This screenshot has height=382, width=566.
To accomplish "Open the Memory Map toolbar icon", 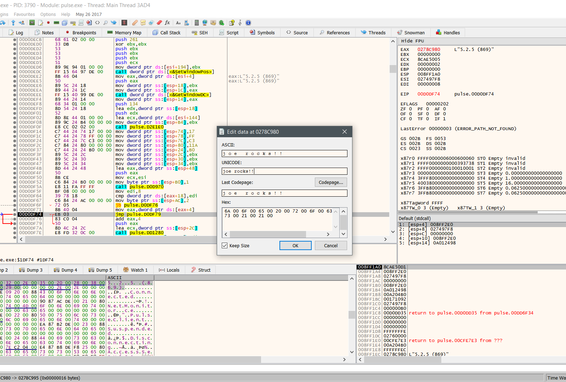I will (56, 23).
